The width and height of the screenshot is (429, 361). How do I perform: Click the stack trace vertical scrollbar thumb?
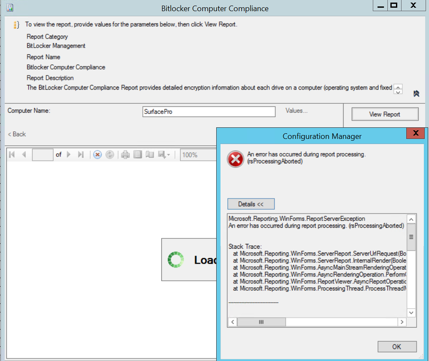coord(411,237)
